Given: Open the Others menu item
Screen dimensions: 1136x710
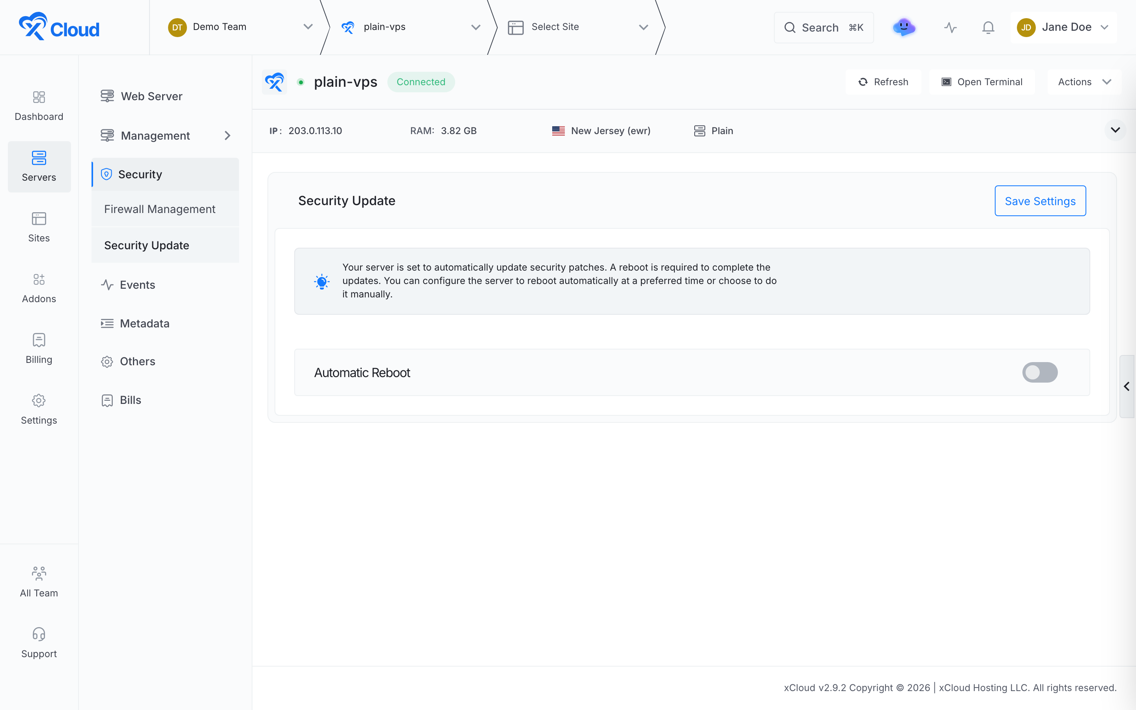Looking at the screenshot, I should [165, 362].
